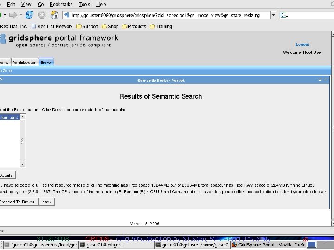Screen dimensions: 334x250
Task: Open the Products bookmark folder
Action: point(134,26)
